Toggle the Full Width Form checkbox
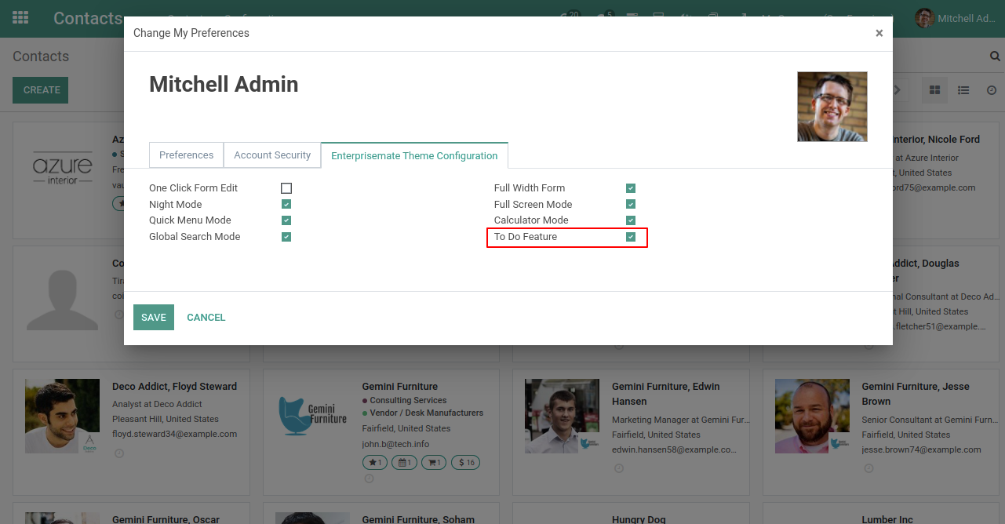The width and height of the screenshot is (1005, 524). [x=631, y=188]
